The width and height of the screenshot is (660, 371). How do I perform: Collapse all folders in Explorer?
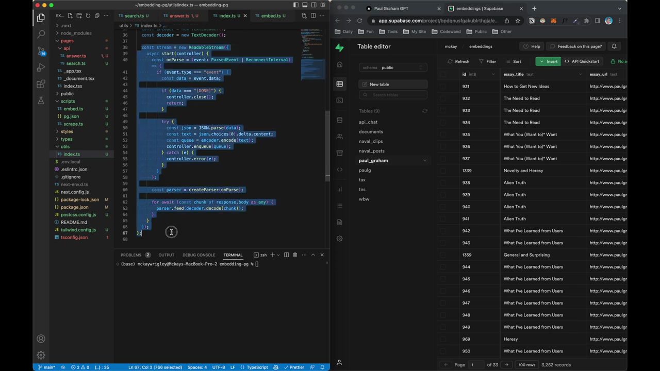coord(96,16)
